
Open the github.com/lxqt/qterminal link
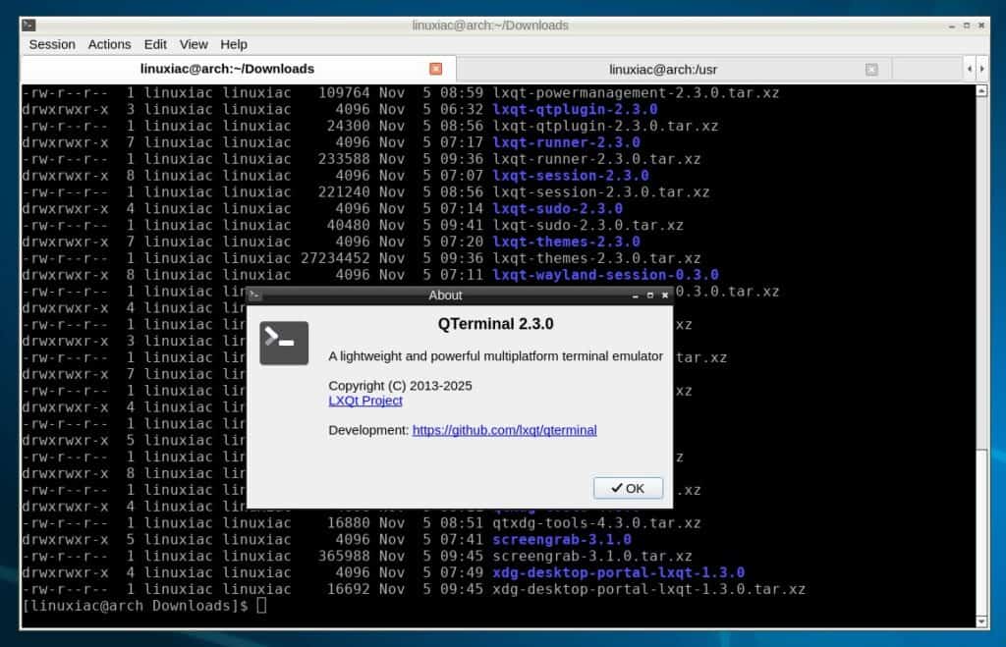(505, 430)
